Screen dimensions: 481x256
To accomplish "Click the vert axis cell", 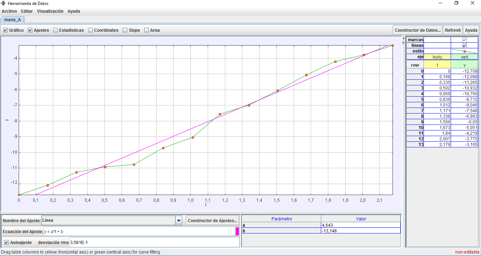I will (464, 57).
